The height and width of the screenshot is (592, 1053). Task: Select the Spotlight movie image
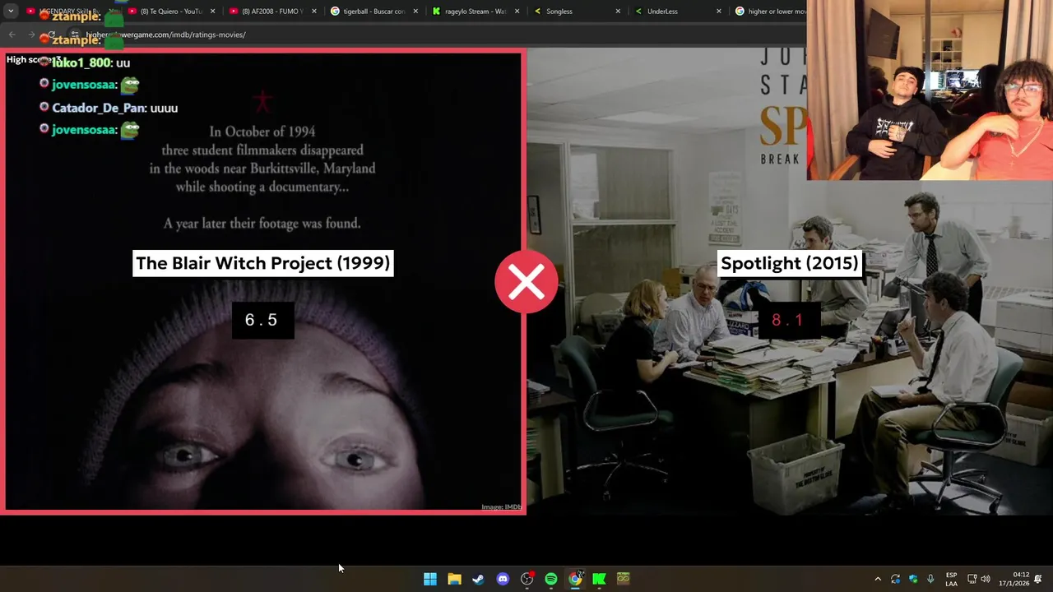[x=790, y=282]
